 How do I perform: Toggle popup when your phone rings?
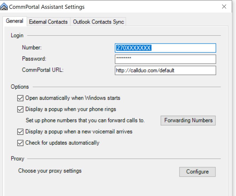(20, 109)
